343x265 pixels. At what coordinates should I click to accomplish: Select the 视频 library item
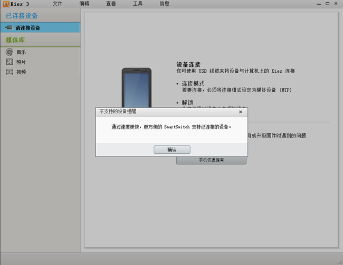coord(21,72)
